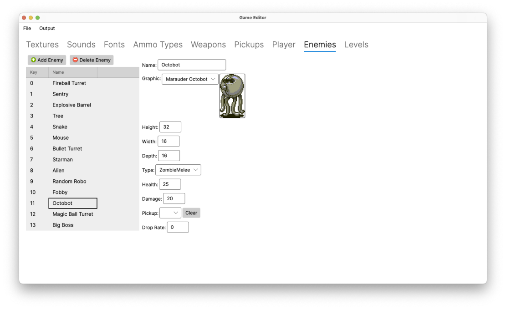
Task: Select the Mouse enemy row
Action: point(82,138)
